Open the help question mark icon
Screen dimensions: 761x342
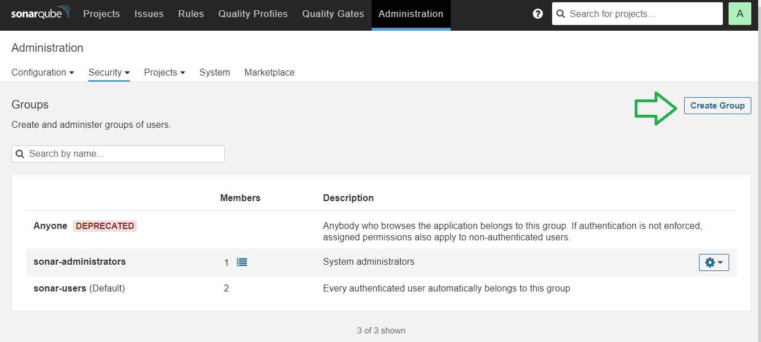pyautogui.click(x=538, y=14)
